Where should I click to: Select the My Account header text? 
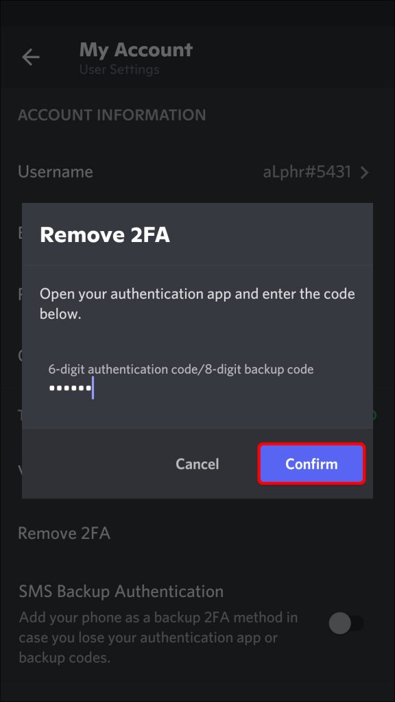[x=135, y=49]
